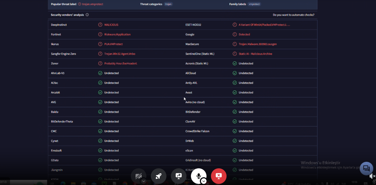Click the green check icon for ALYac
The image size is (376, 185).
coord(100,83)
